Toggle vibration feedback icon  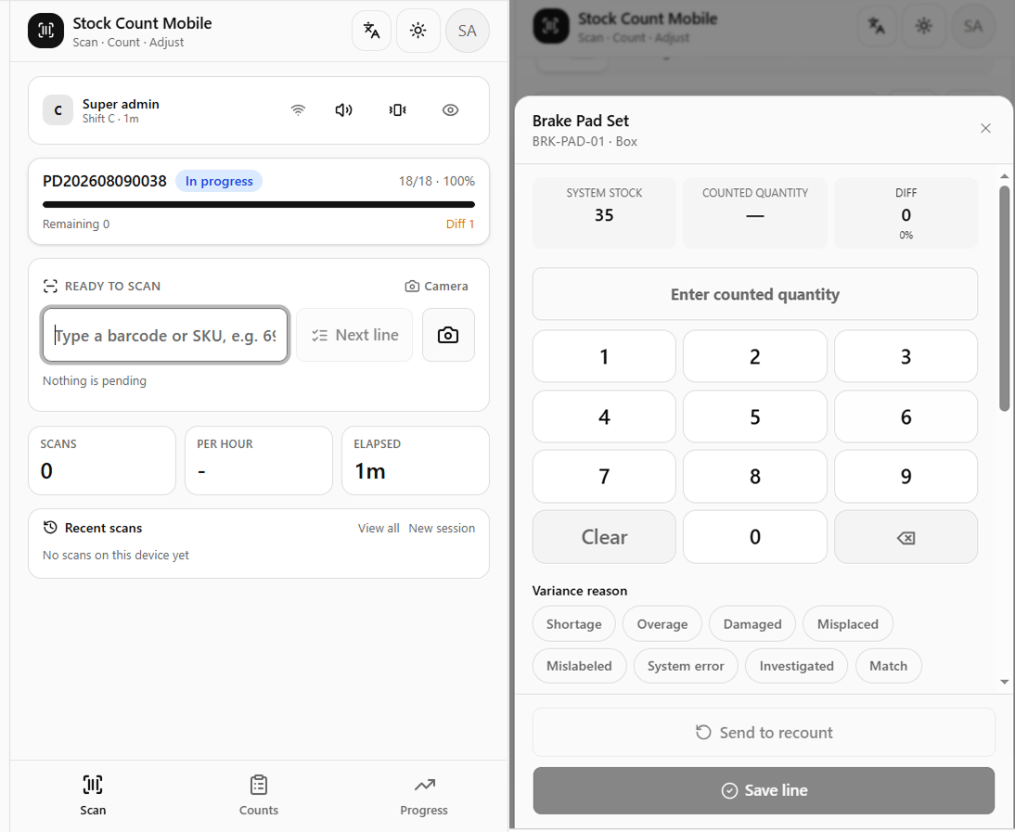point(397,110)
